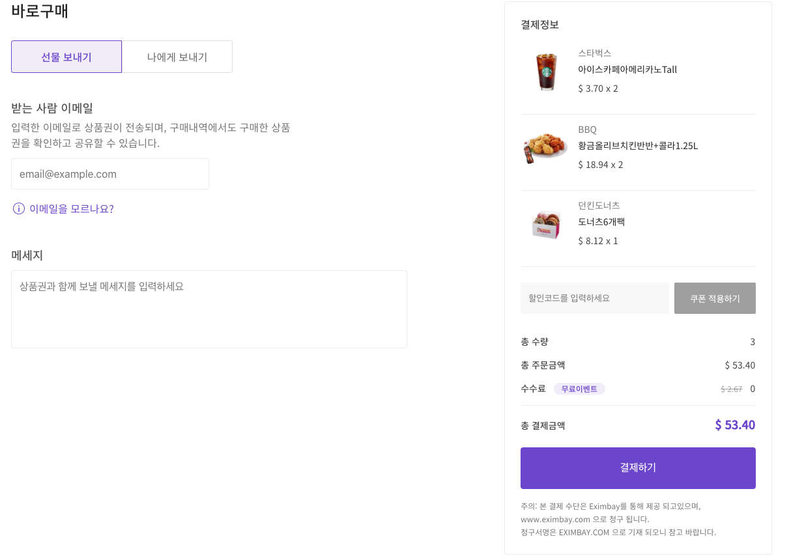Select the 아이스카페아메리카노Tall product name

[x=627, y=70]
